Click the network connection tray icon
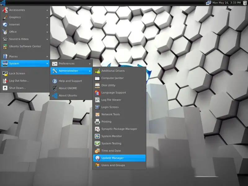248x186 pixels. click(208, 3)
